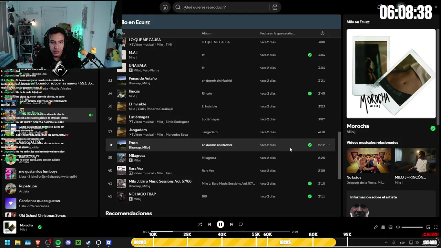Open album en dormir sin Madrid on Penas de Antaño
Viewport: 441px width, 248px height.
tap(217, 81)
